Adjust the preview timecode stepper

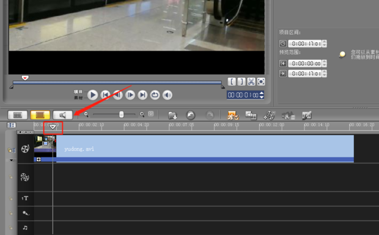click(262, 95)
